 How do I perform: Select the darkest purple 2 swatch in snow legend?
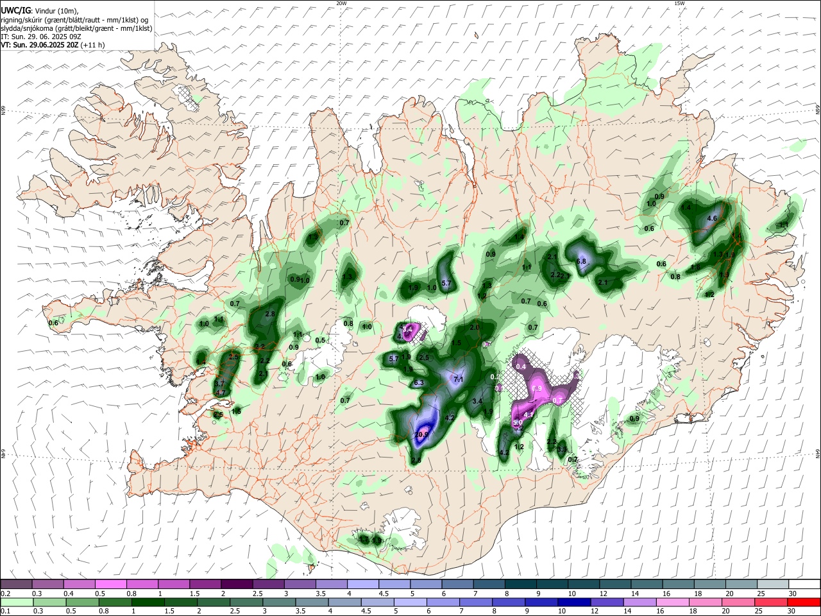[x=236, y=584]
